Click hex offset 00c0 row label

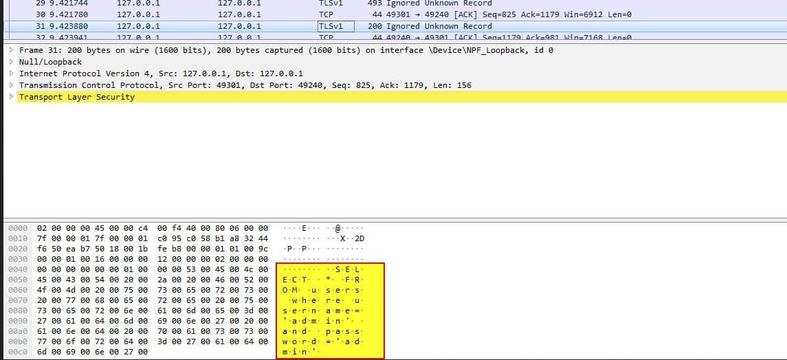tap(17, 352)
